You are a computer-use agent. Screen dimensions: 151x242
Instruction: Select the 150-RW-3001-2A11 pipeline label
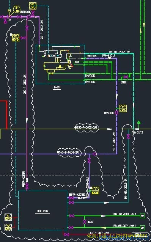pos(124,214)
